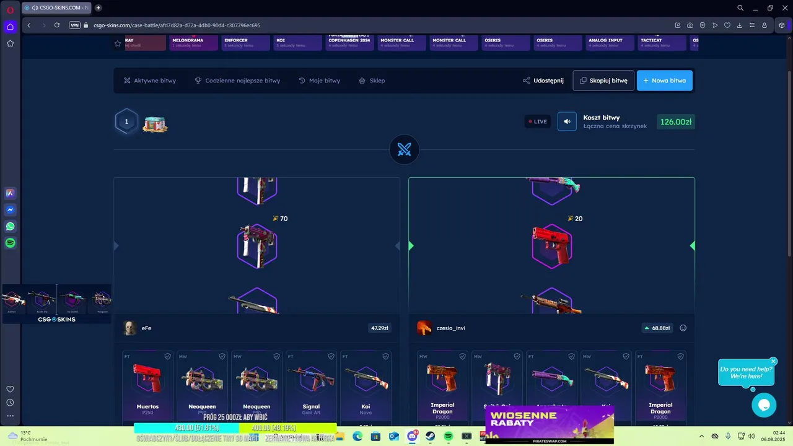This screenshot has width=793, height=446.
Task: Open a new browser tab
Action: point(98,8)
